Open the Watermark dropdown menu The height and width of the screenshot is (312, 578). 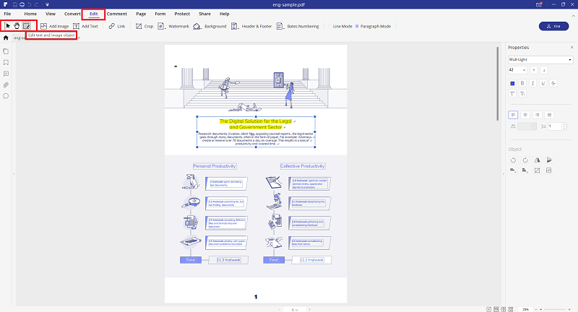176,26
